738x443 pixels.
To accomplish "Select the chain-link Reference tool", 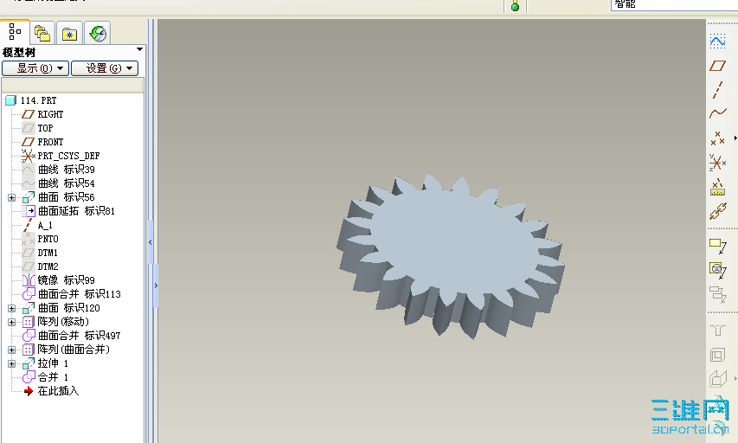I will click(717, 211).
